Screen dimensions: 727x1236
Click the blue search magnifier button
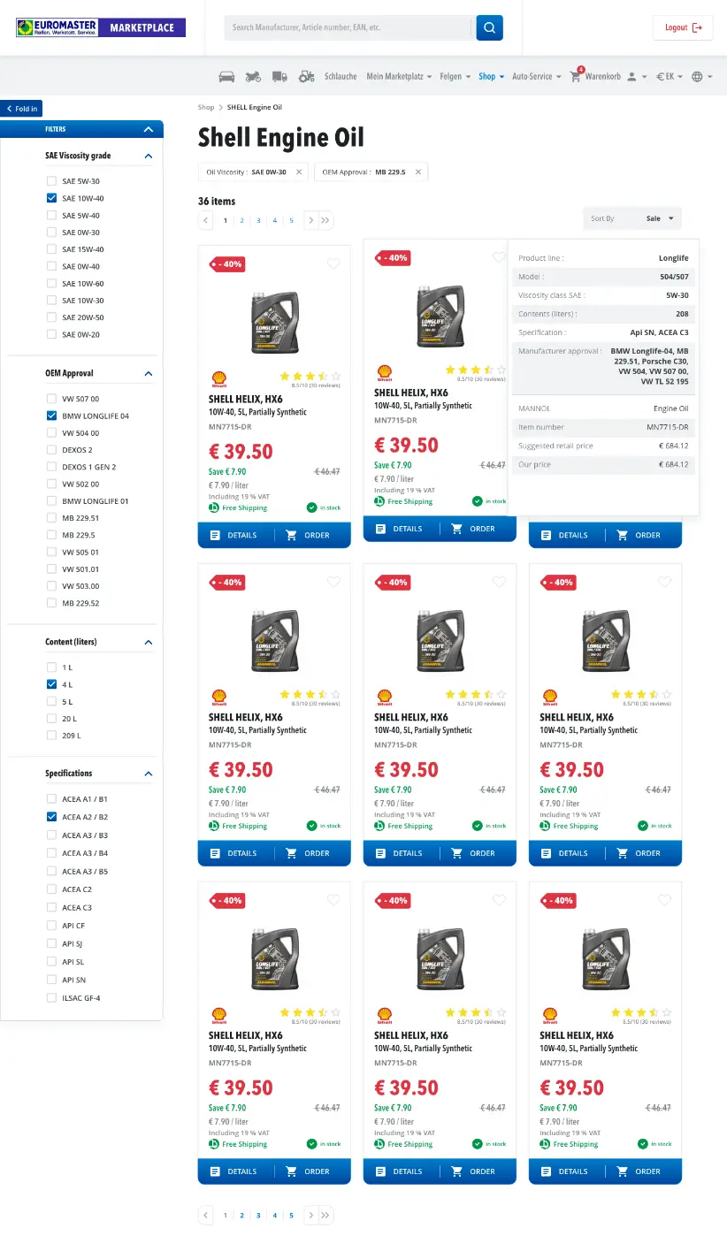click(489, 27)
